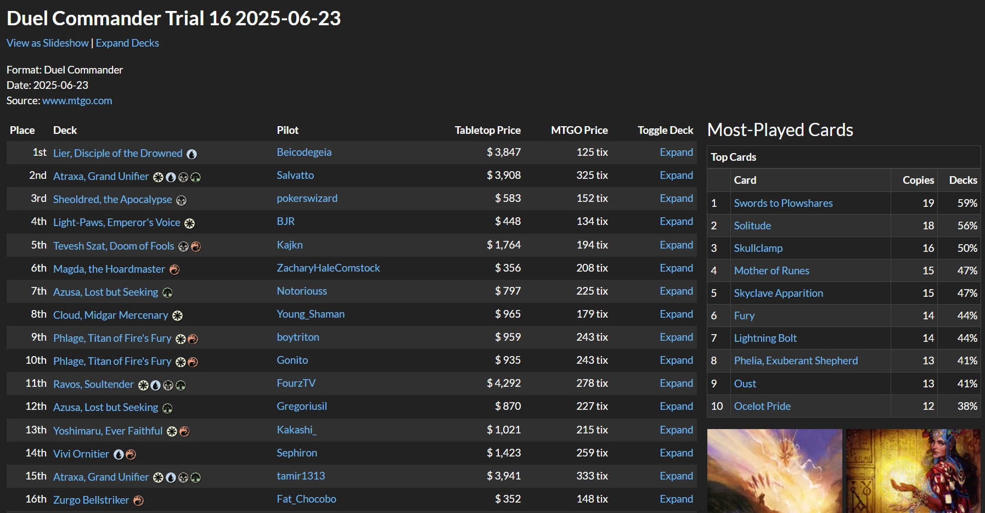
Task: Open Tevesh Szat, Doom of Fools deck
Action: (x=114, y=246)
